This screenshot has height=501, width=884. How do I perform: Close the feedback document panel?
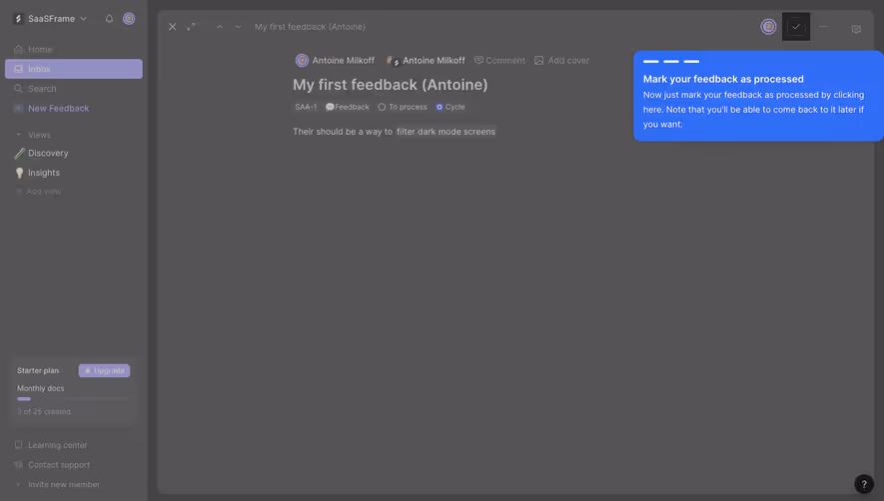coord(173,27)
